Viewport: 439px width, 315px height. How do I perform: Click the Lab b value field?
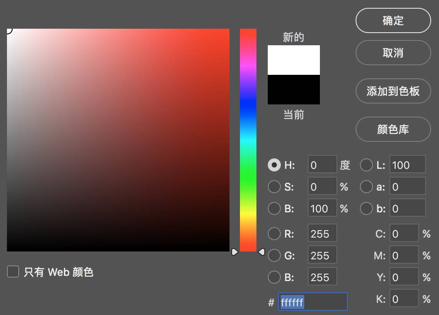click(x=408, y=208)
